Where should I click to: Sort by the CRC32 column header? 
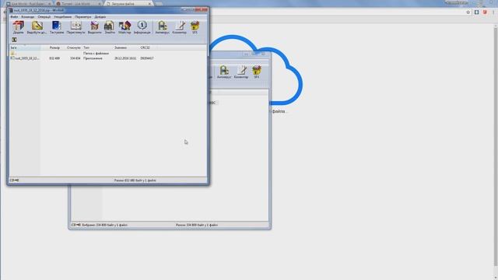(x=148, y=47)
